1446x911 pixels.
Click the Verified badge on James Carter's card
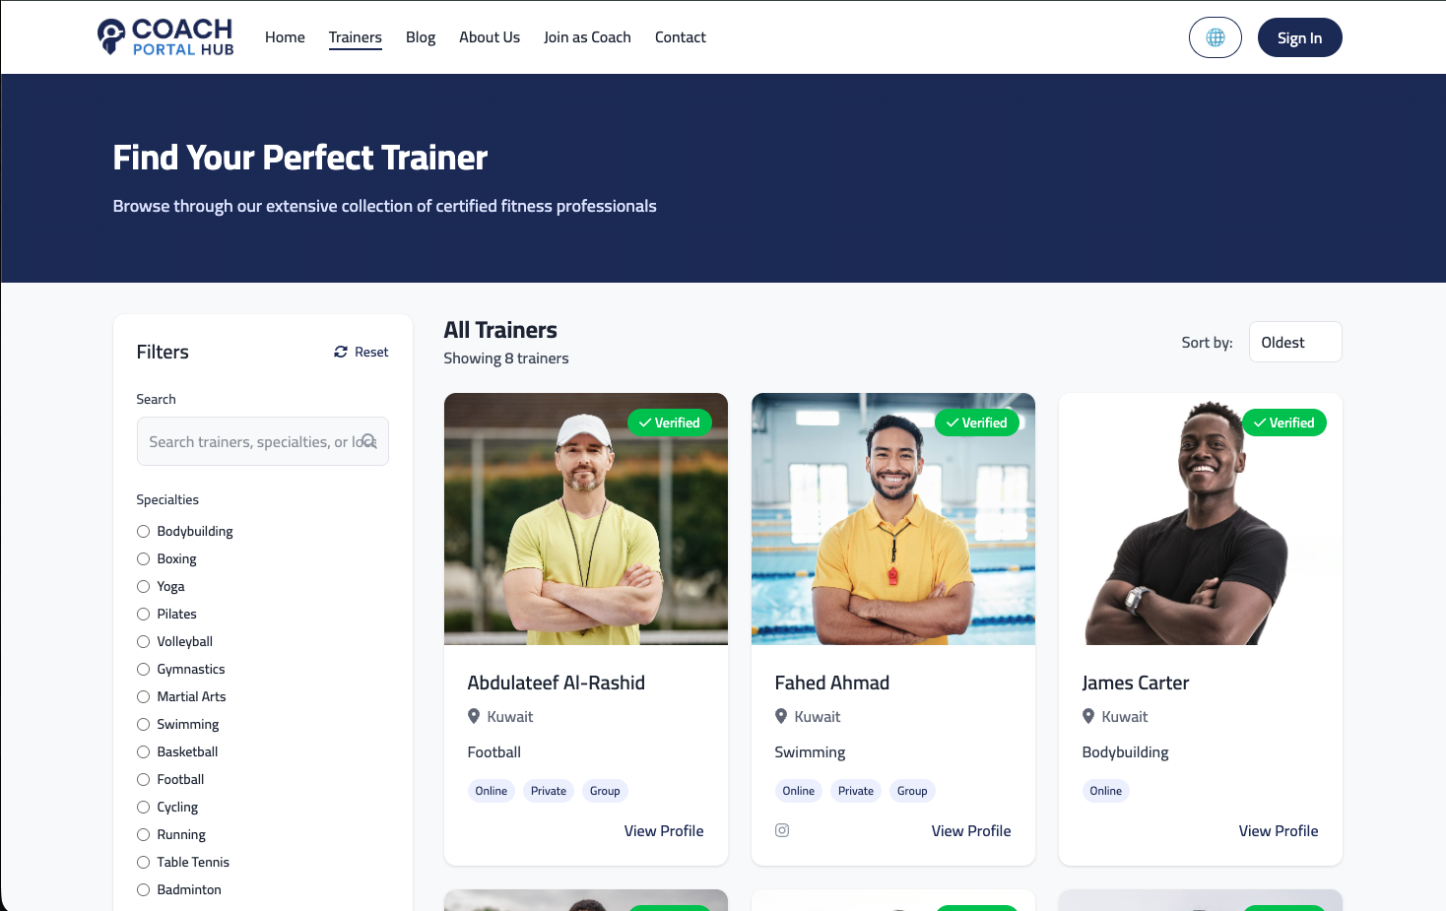point(1283,422)
